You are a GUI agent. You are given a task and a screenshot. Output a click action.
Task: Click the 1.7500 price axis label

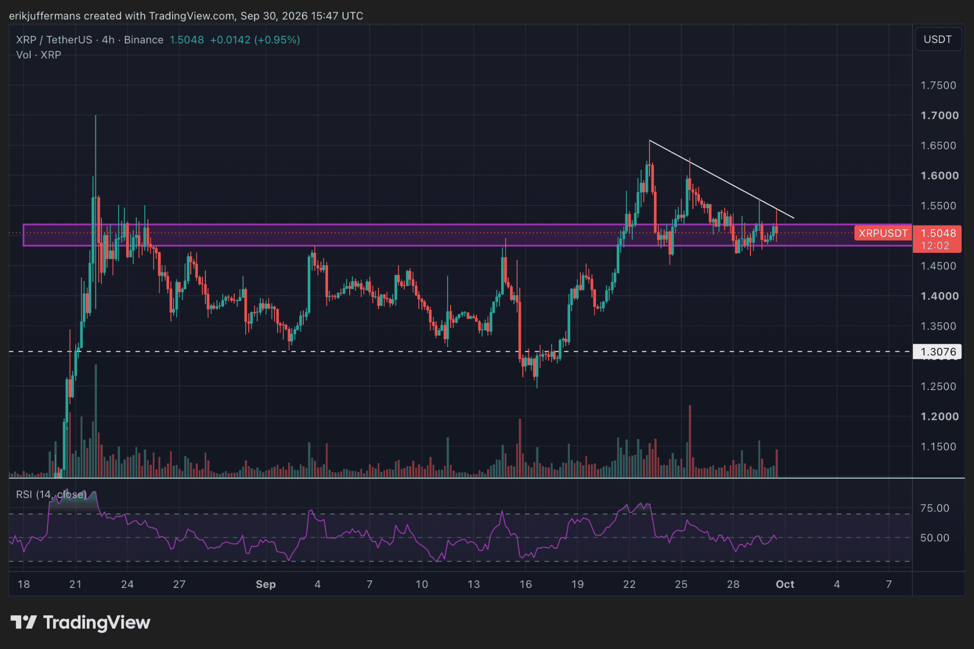[938, 85]
